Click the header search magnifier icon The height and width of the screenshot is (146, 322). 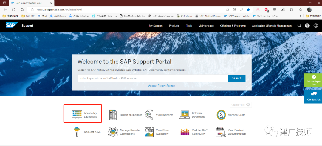pos(299,26)
